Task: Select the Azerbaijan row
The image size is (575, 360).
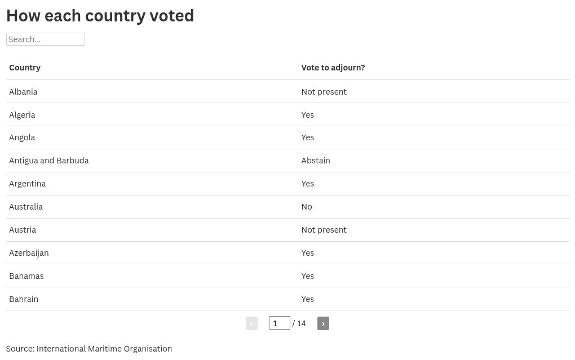Action: coord(29,253)
